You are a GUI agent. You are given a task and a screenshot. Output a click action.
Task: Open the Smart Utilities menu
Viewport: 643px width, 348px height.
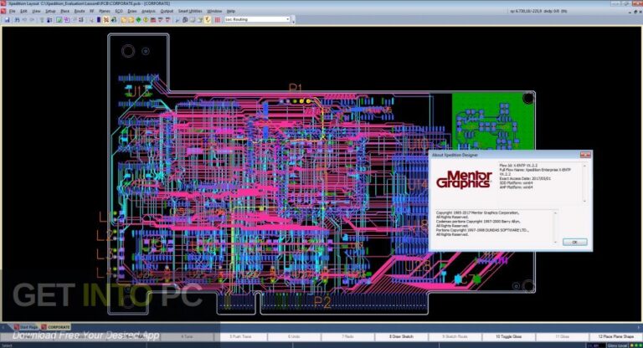click(x=190, y=11)
